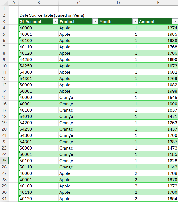Select row 25 header
The image size is (178, 202).
pos(4,161)
